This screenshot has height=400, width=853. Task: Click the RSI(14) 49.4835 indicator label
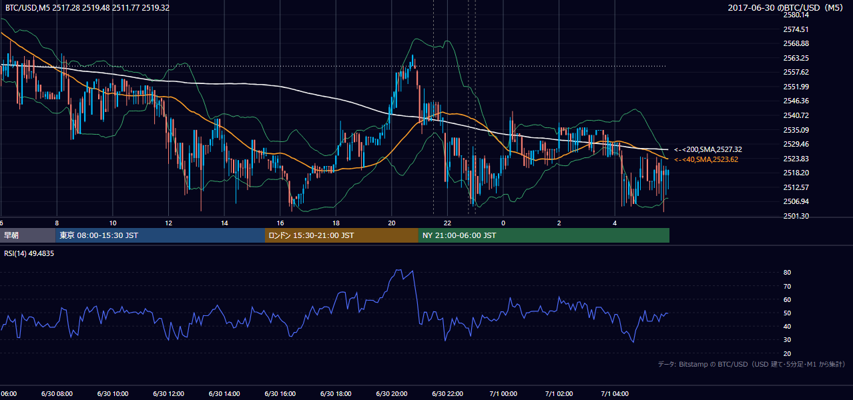29,253
